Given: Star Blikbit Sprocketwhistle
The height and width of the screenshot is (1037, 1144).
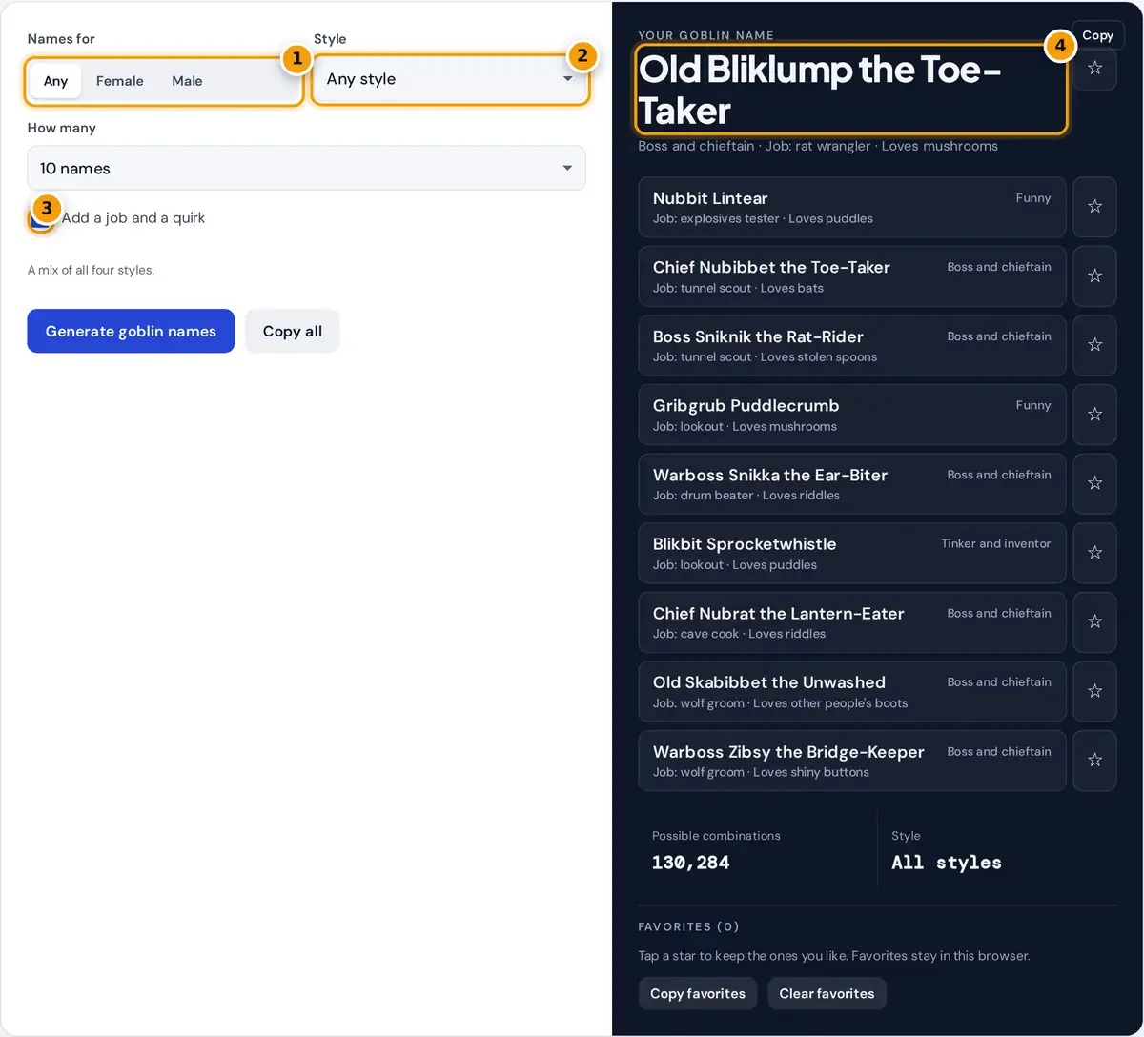Looking at the screenshot, I should [1094, 553].
